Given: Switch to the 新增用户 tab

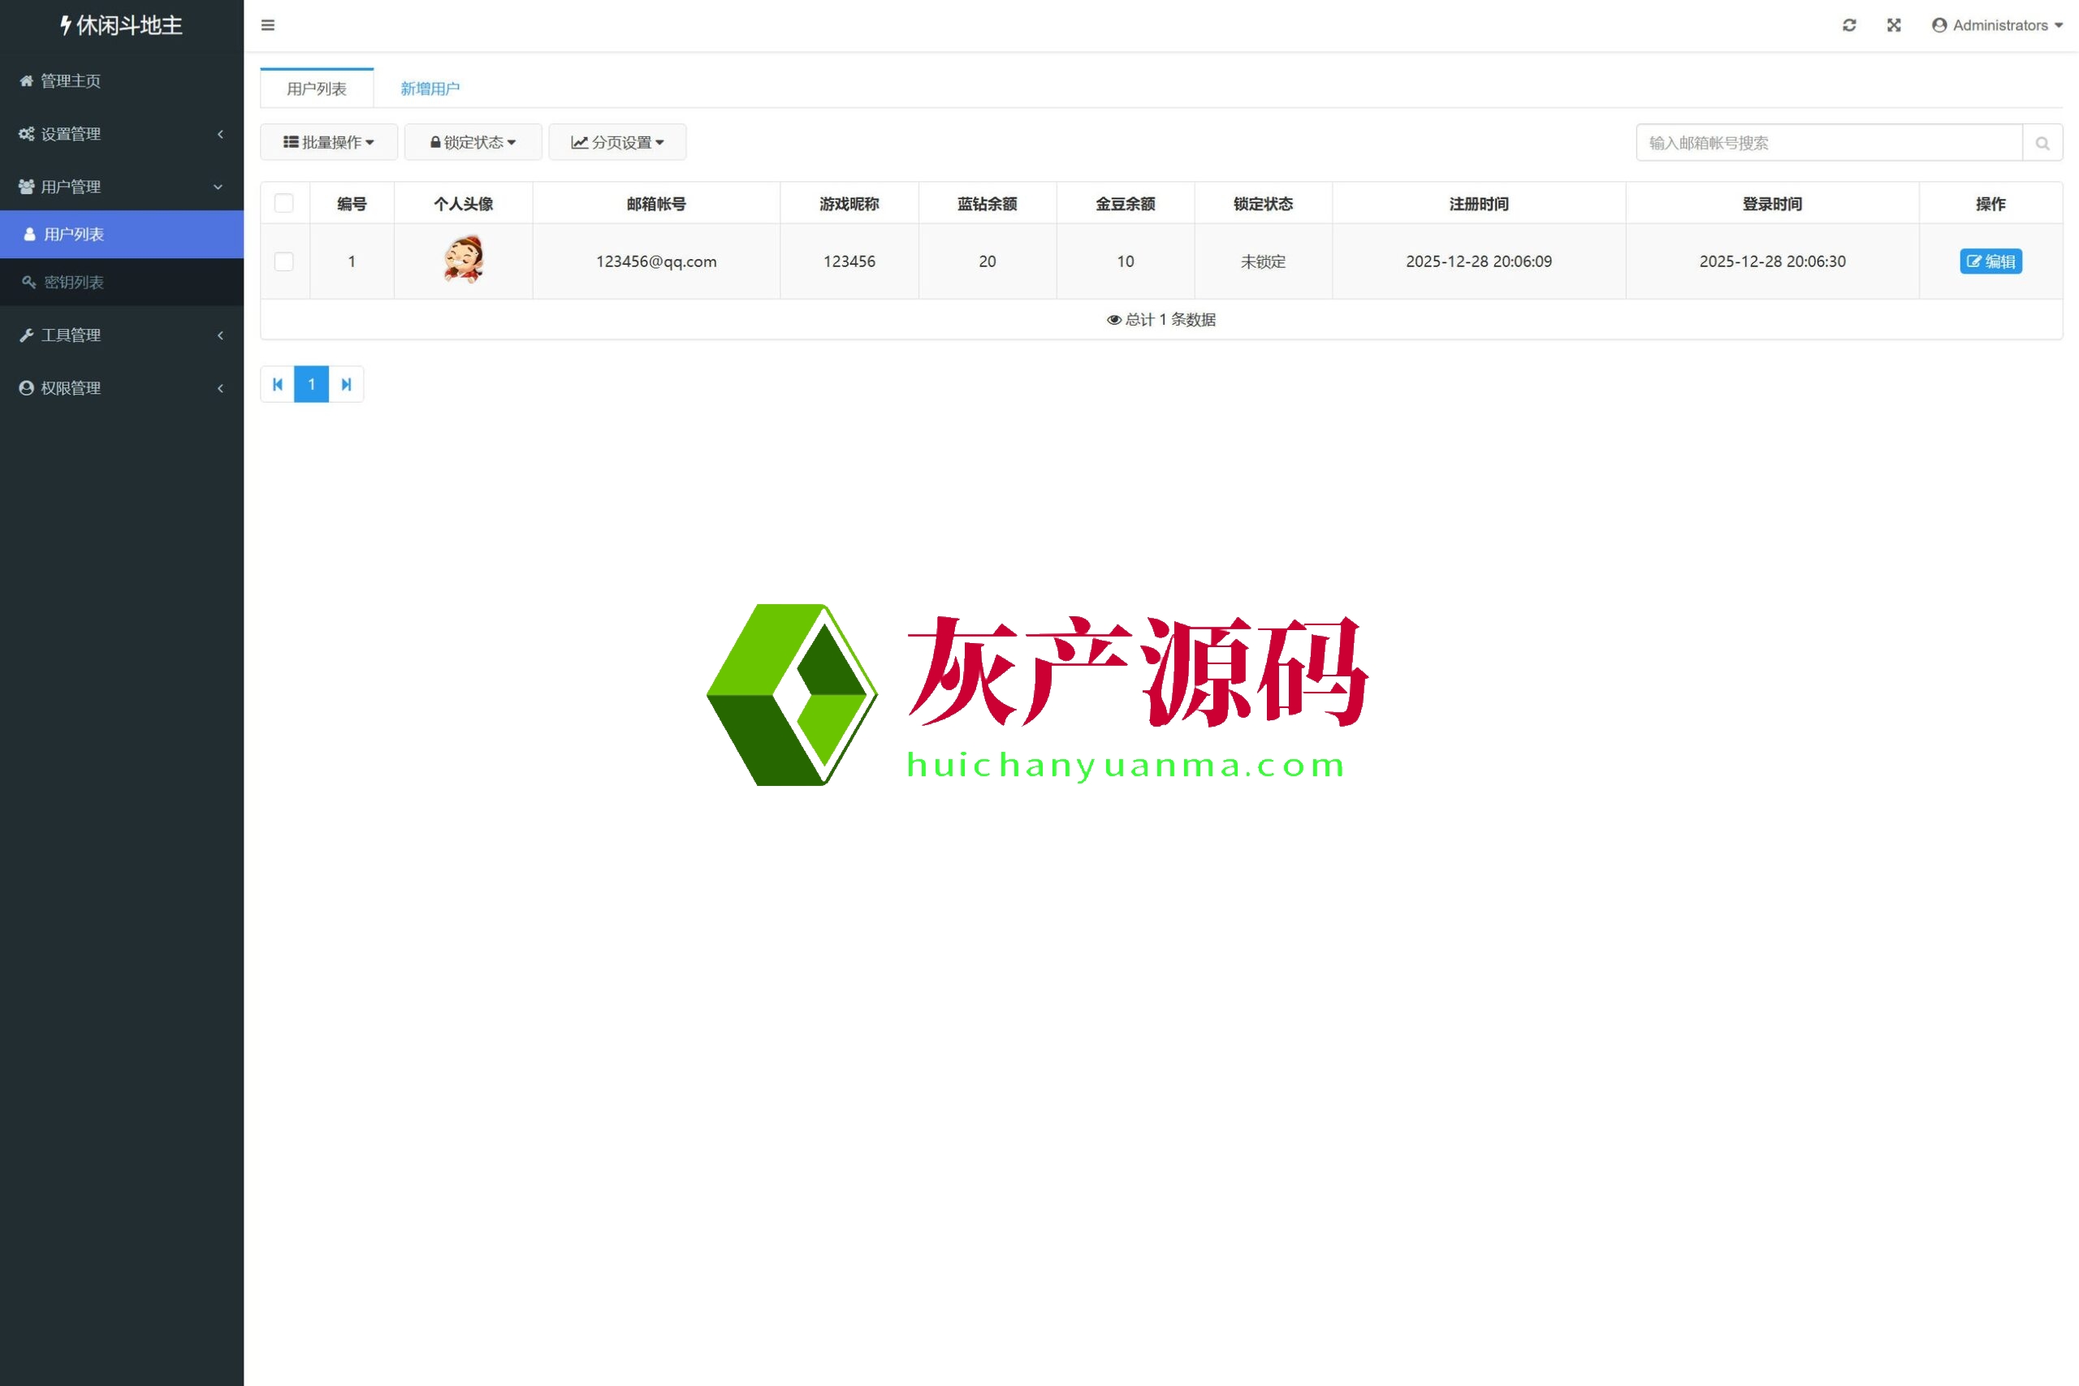Looking at the screenshot, I should pyautogui.click(x=430, y=89).
